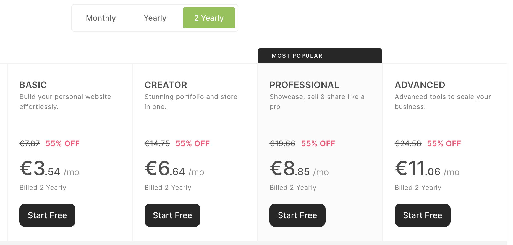This screenshot has height=245, width=513.
Task: Select the ADVANCED plan title
Action: (420, 85)
